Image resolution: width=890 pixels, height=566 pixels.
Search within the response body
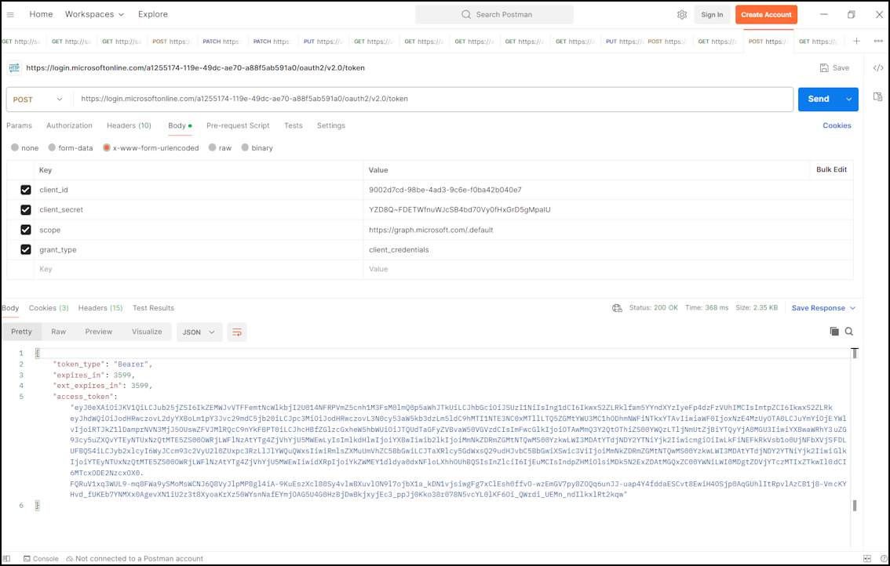click(849, 332)
